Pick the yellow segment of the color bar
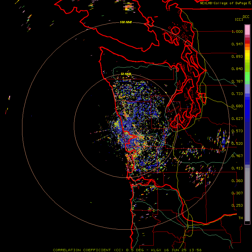 click(247, 55)
